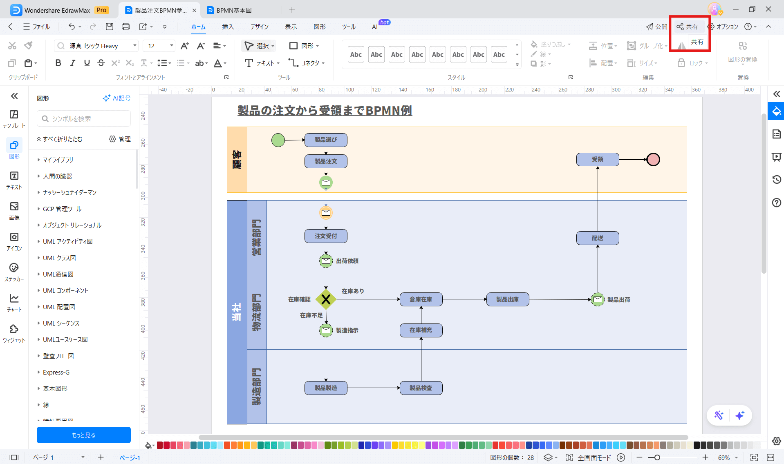The width and height of the screenshot is (784, 464).
Task: Click the Print icon
Action: [x=126, y=27]
